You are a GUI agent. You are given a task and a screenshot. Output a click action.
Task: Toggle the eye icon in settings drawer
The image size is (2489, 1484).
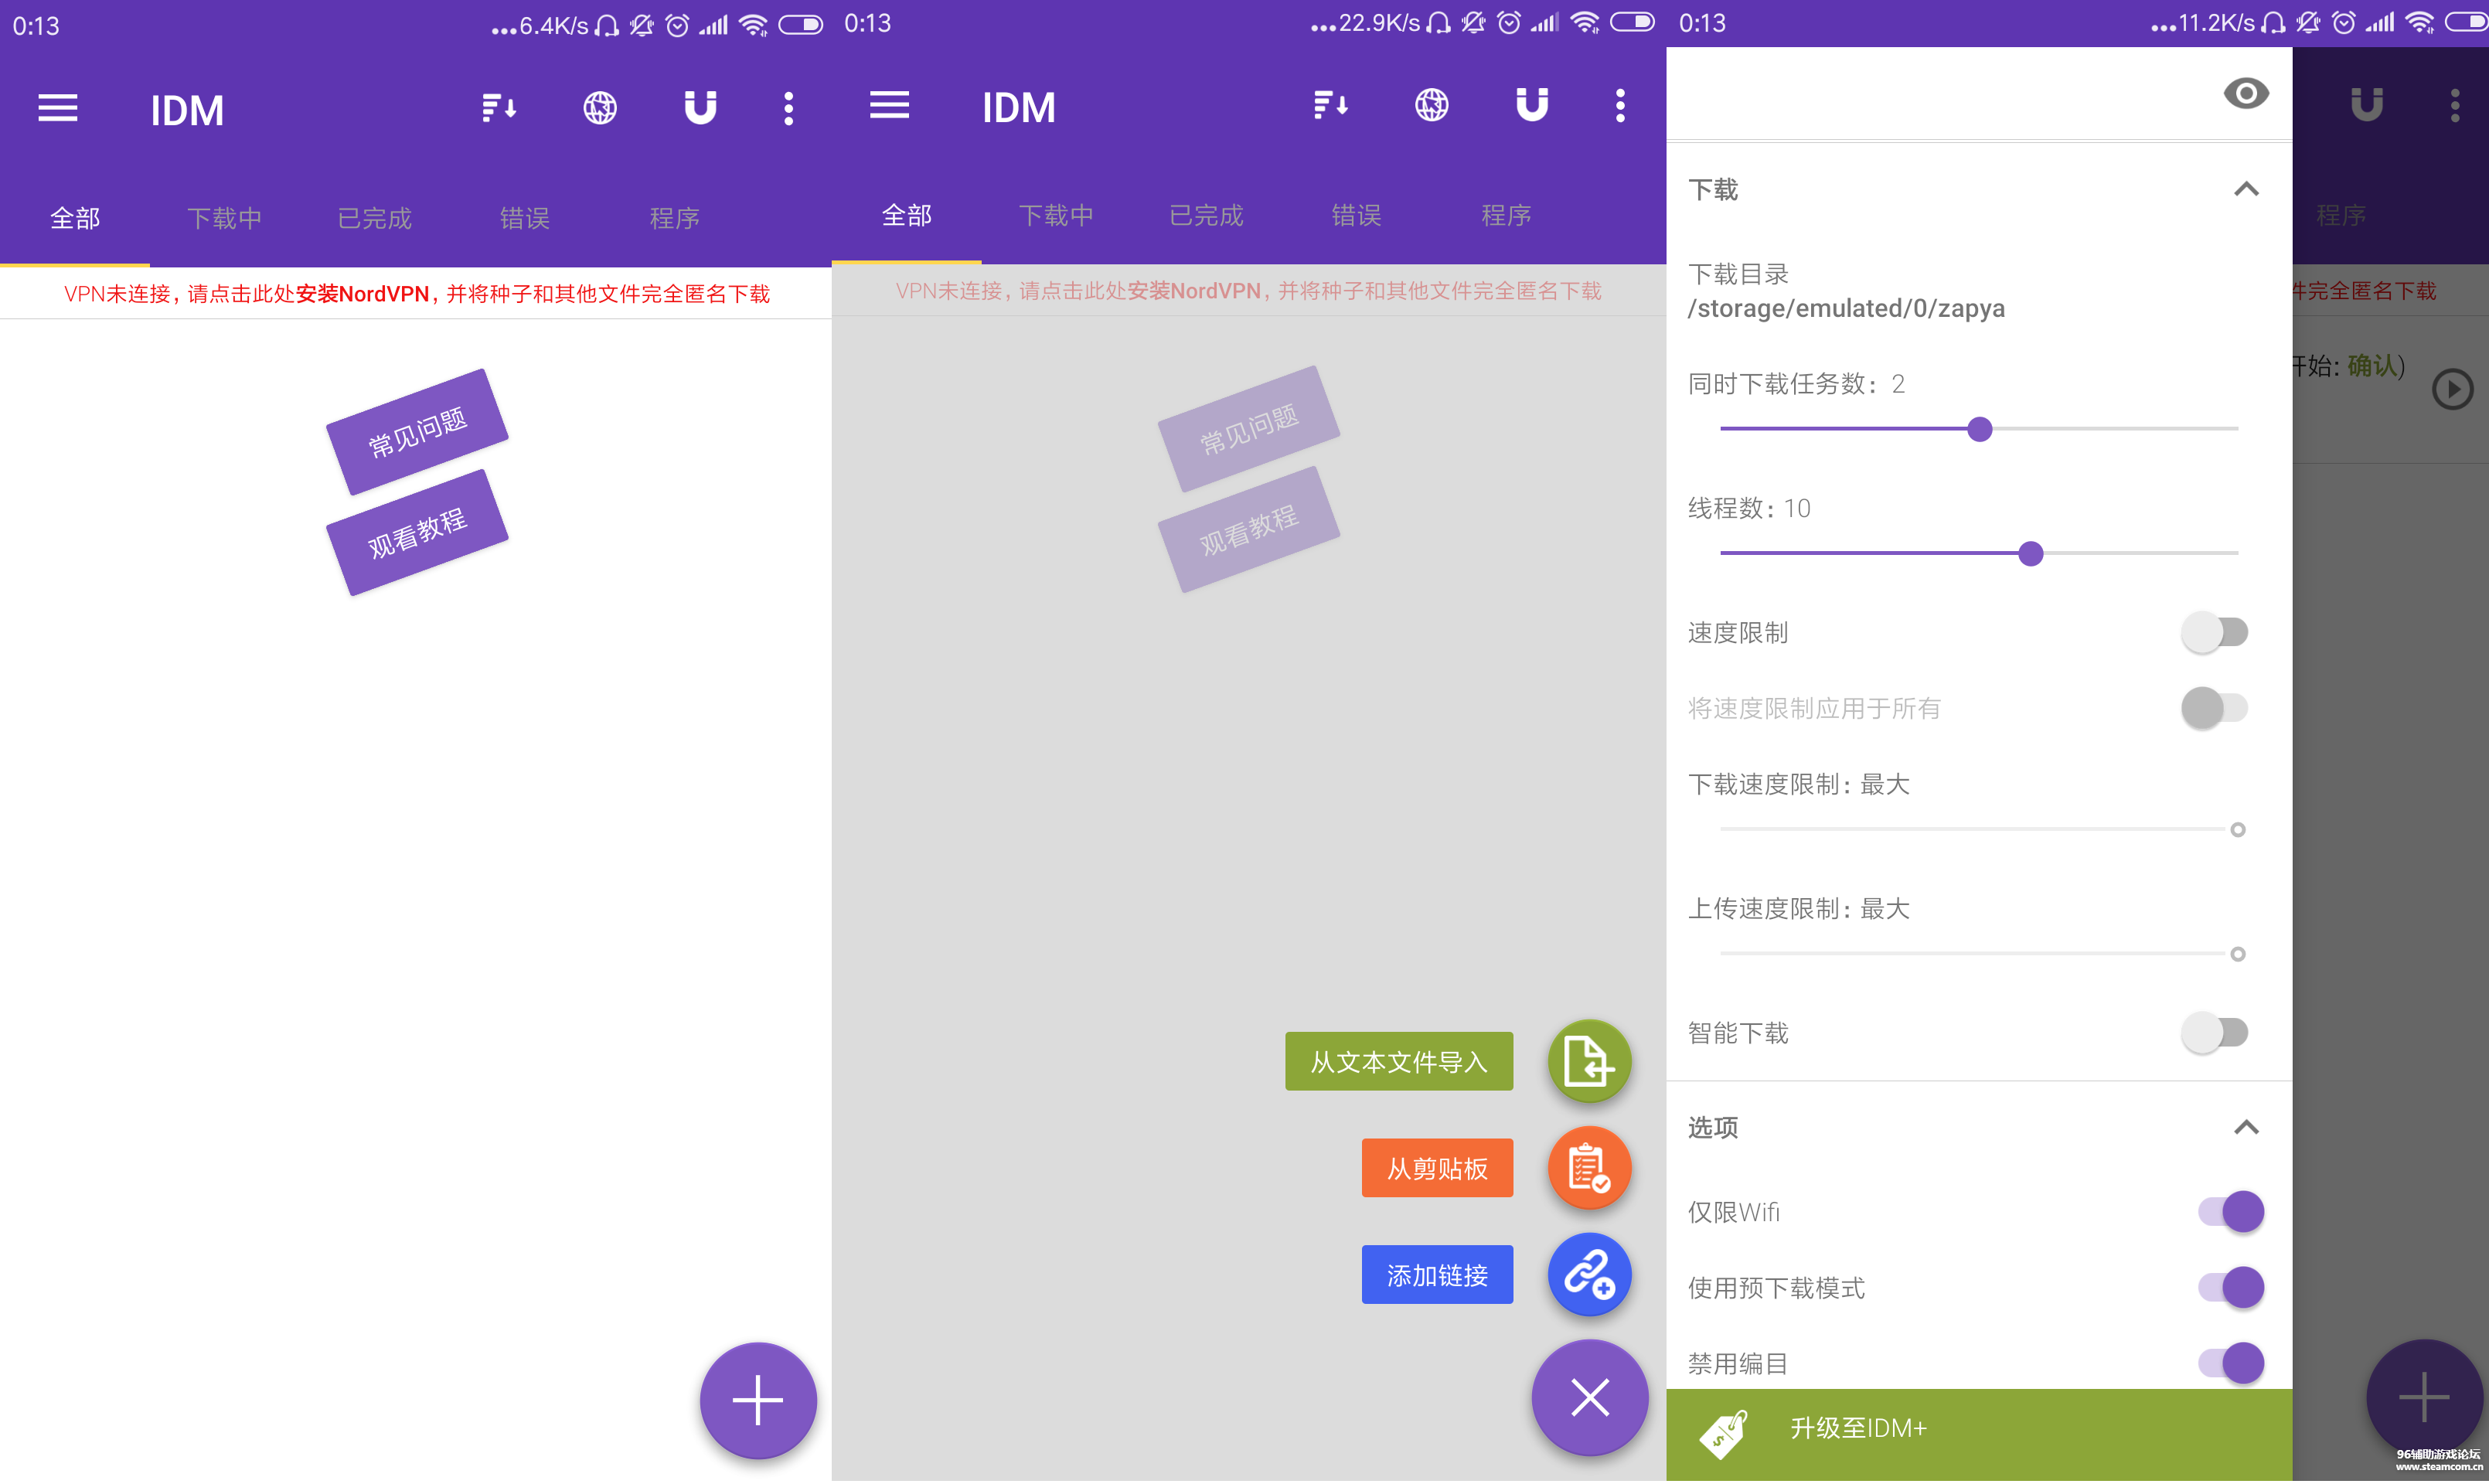coord(2245,94)
